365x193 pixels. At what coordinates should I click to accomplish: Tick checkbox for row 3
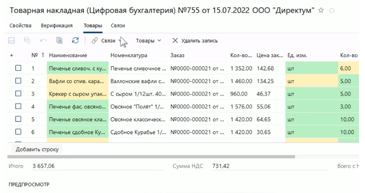click(x=18, y=93)
